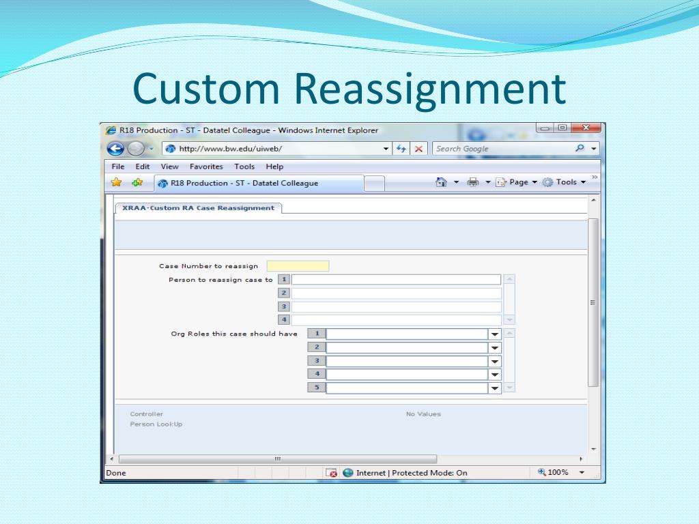This screenshot has width=699, height=524.
Task: Open the zoom level dropdown arrow
Action: pos(582,472)
